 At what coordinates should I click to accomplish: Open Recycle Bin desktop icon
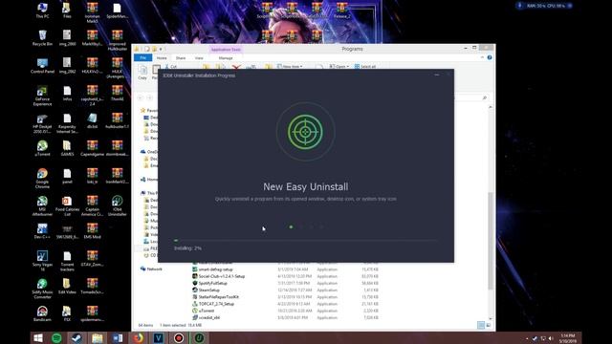pyautogui.click(x=42, y=38)
